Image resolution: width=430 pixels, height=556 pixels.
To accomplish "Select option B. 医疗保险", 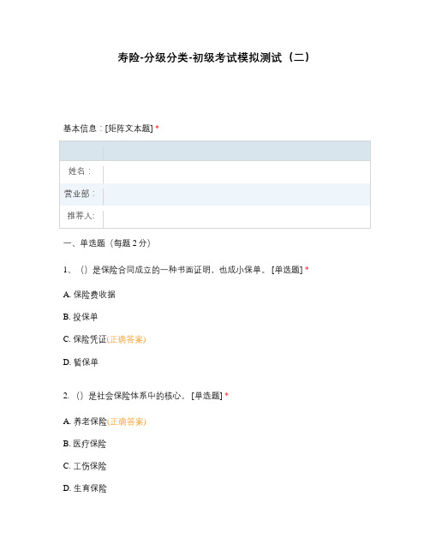I will tap(85, 444).
